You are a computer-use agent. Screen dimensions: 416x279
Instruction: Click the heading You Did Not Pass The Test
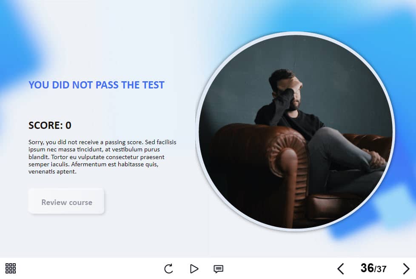[97, 85]
